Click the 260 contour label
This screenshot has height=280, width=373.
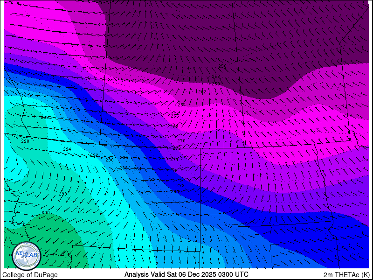[x=216, y=84]
